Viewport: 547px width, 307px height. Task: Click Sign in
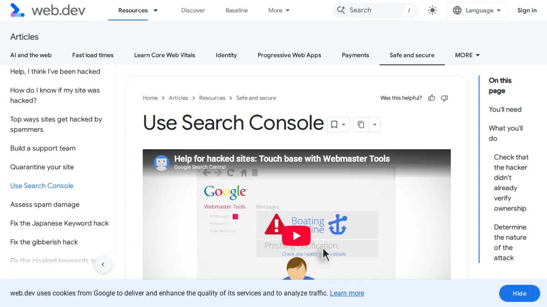pyautogui.click(x=527, y=10)
